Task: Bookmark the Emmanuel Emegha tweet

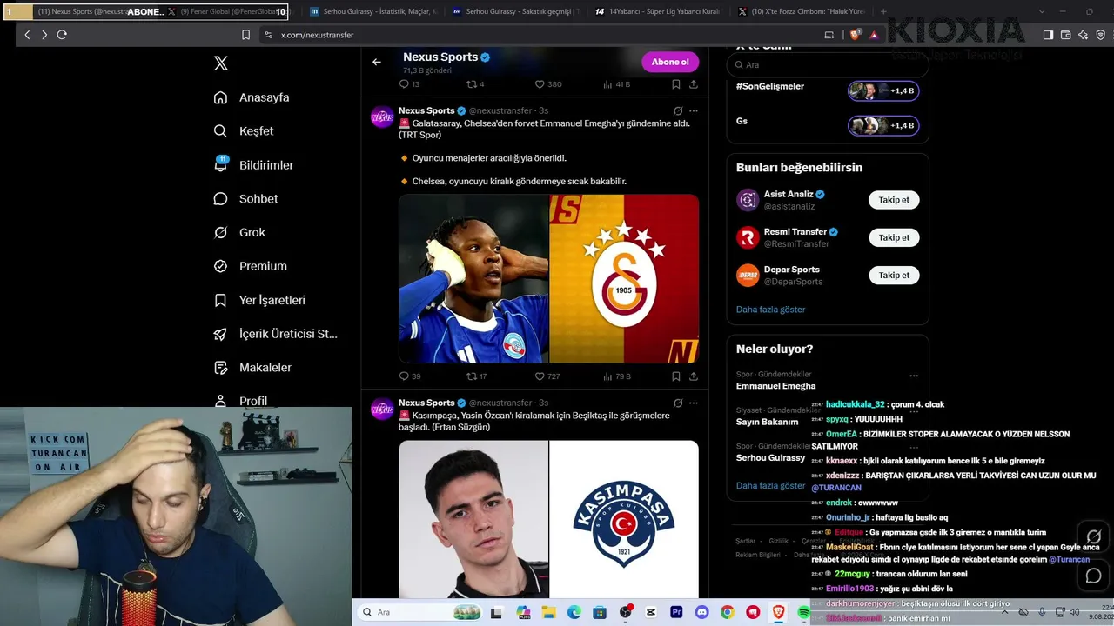Action: 675,376
